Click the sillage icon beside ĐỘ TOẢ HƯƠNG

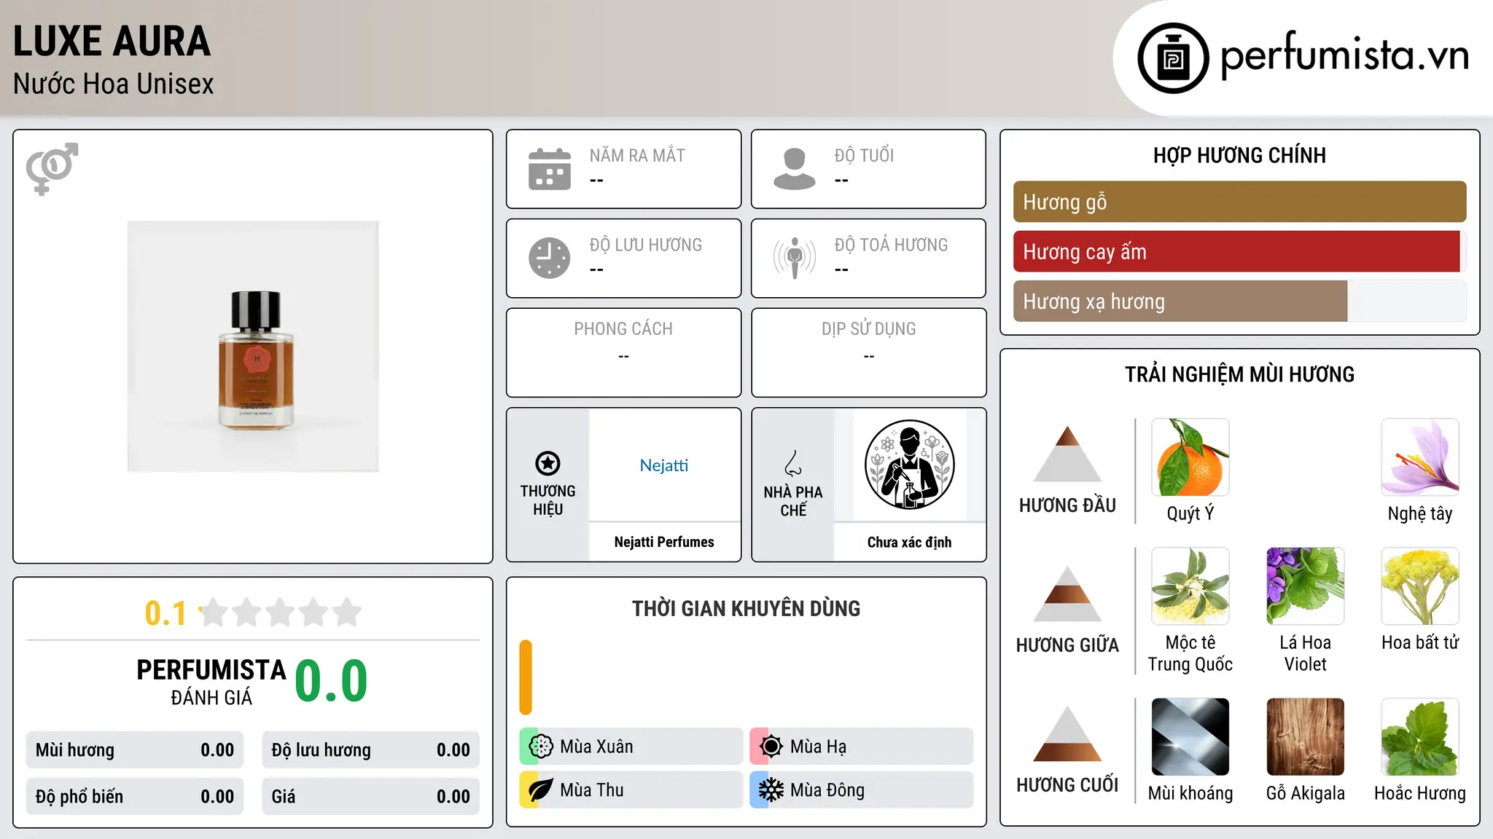794,258
